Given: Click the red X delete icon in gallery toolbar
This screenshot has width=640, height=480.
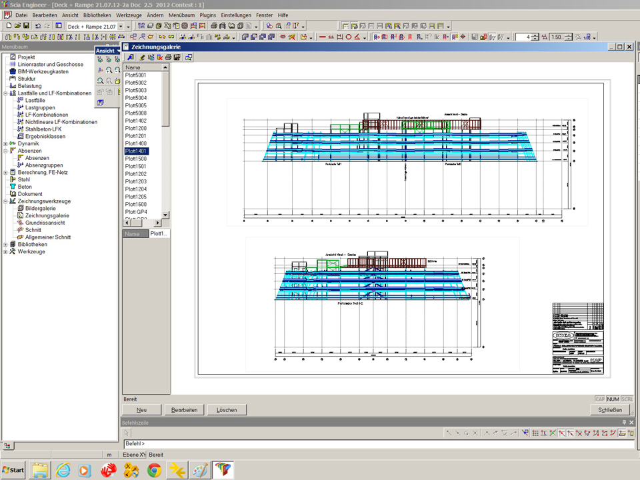Looking at the screenshot, I should coord(160,58).
